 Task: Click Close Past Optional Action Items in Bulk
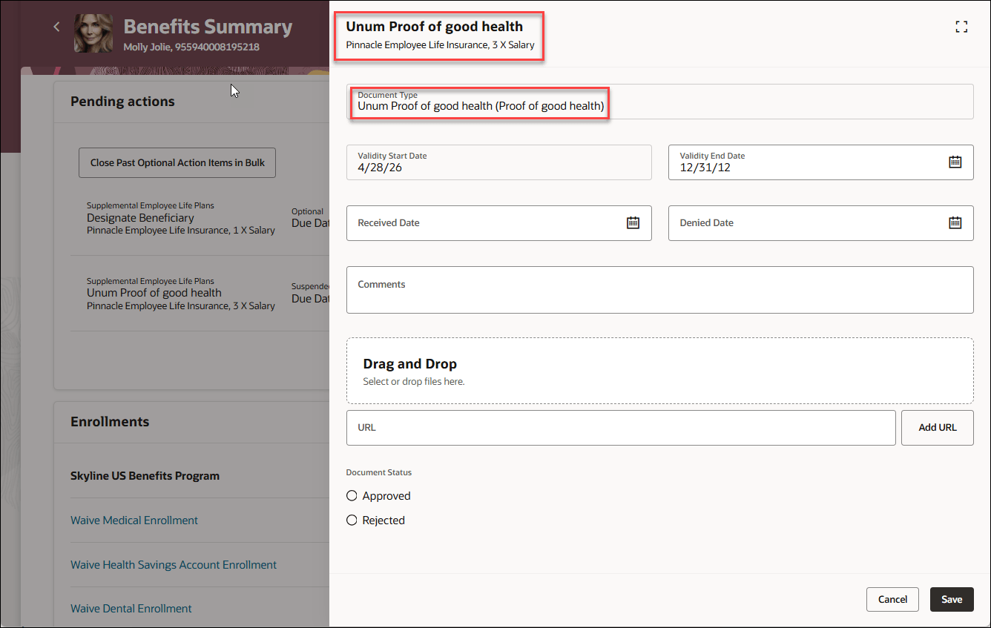pos(177,162)
